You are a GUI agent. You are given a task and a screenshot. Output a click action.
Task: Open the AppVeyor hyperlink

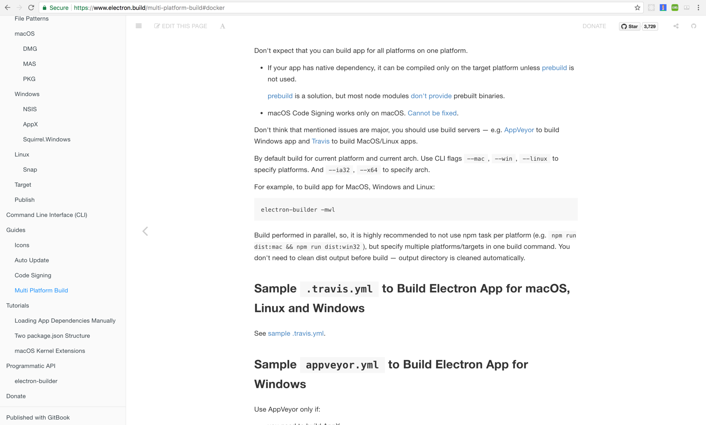pos(519,130)
